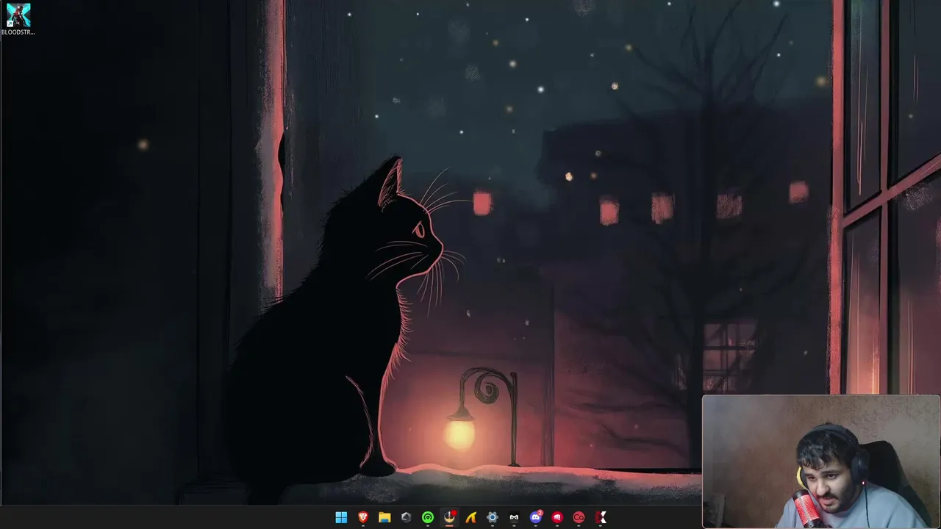Open the red X-logo taskbar icon
Viewport: 941px width, 529px height.
[601, 517]
